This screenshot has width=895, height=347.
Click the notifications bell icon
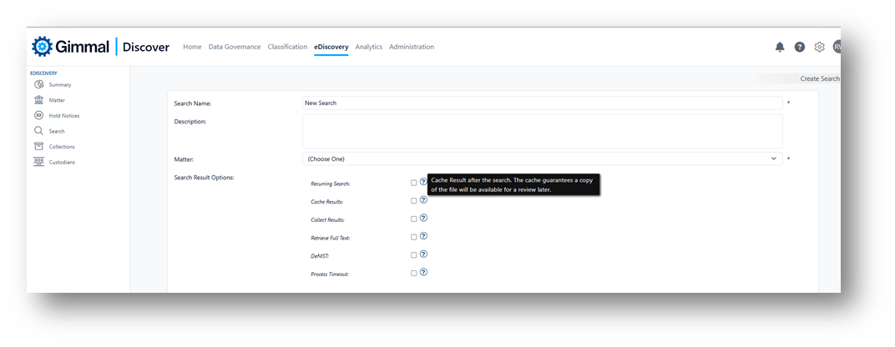[x=780, y=48]
